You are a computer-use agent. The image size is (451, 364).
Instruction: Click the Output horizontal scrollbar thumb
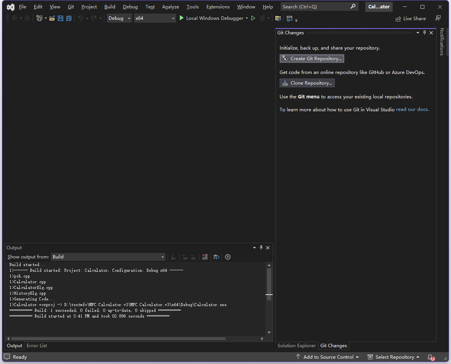118,338
